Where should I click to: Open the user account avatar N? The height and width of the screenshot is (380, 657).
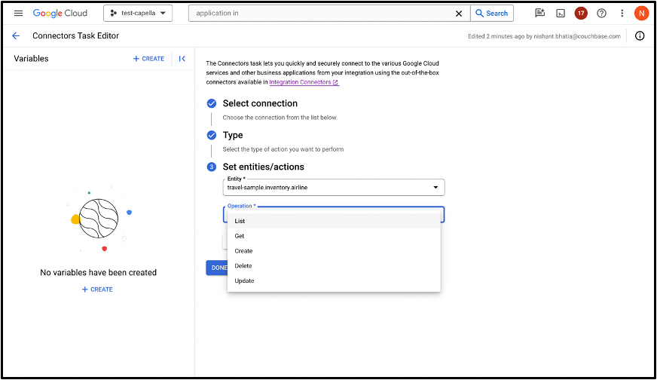click(x=641, y=14)
